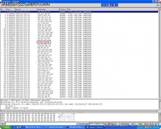Click hex dump row at offset 0000
This screenshot has width=161, height=129.
[38, 114]
